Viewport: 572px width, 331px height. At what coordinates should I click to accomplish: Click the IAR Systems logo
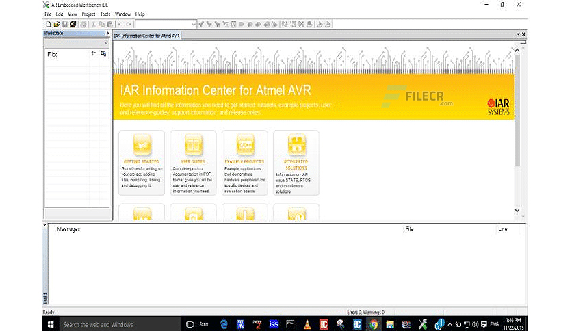[x=498, y=107]
